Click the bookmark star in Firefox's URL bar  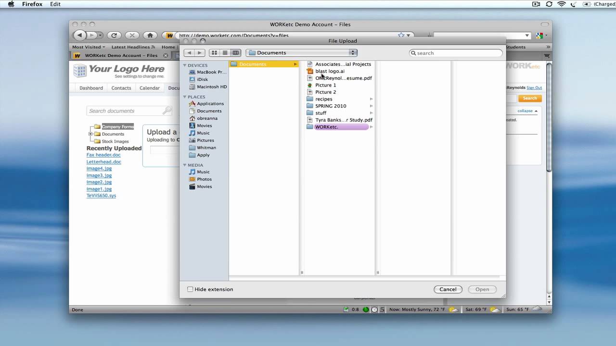(x=401, y=35)
